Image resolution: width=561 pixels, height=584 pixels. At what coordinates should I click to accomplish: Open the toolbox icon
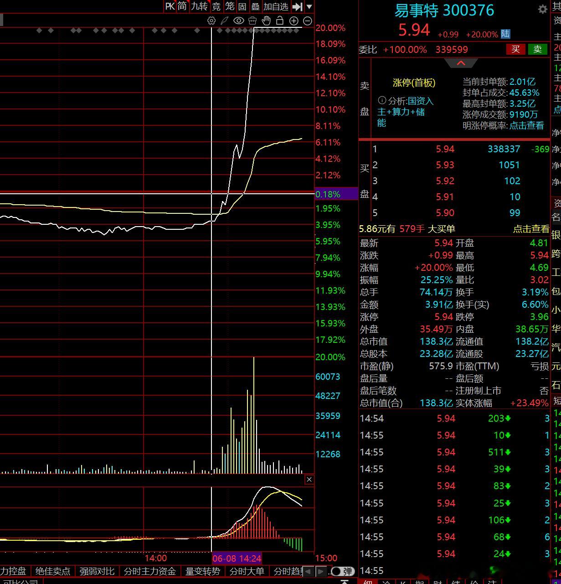pos(252,21)
